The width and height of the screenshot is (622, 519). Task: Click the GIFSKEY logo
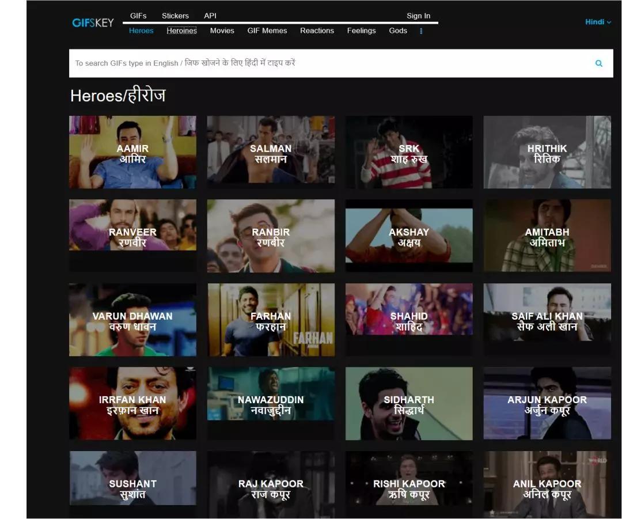pyautogui.click(x=93, y=22)
